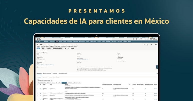Sort by the Fecha column header
The width and height of the screenshot is (193, 101).
pos(44,84)
